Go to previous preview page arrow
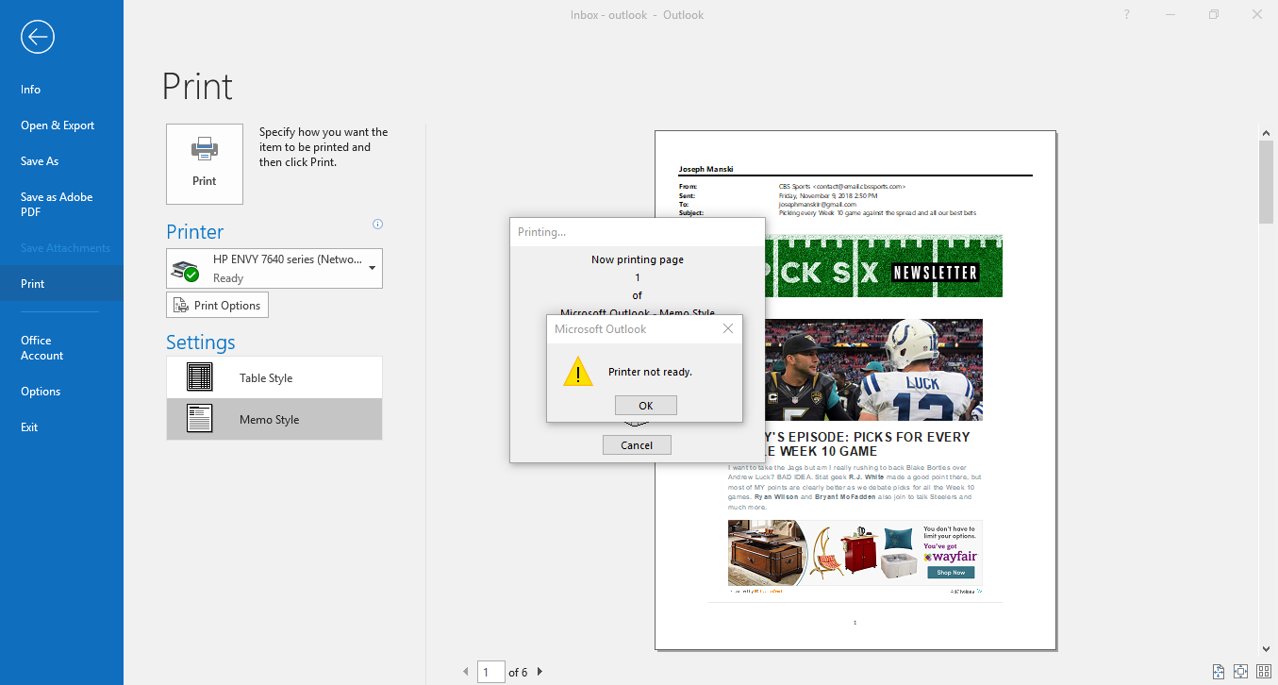This screenshot has width=1278, height=685. click(465, 672)
